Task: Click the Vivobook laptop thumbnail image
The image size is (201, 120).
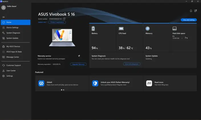Action: click(62, 37)
